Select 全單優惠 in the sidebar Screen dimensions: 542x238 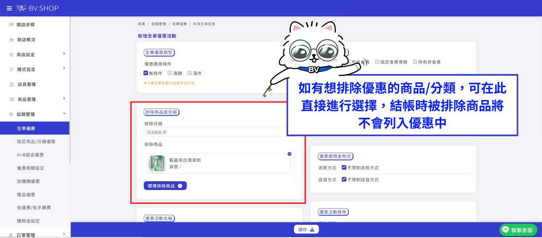[x=35, y=129]
